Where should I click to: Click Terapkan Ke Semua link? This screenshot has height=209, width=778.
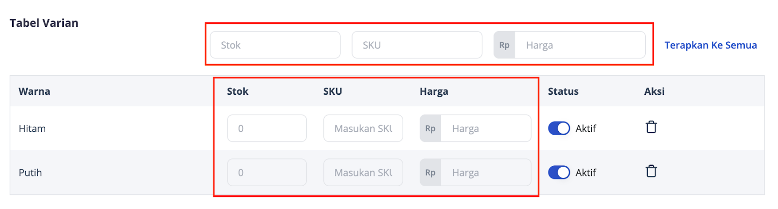coord(710,45)
